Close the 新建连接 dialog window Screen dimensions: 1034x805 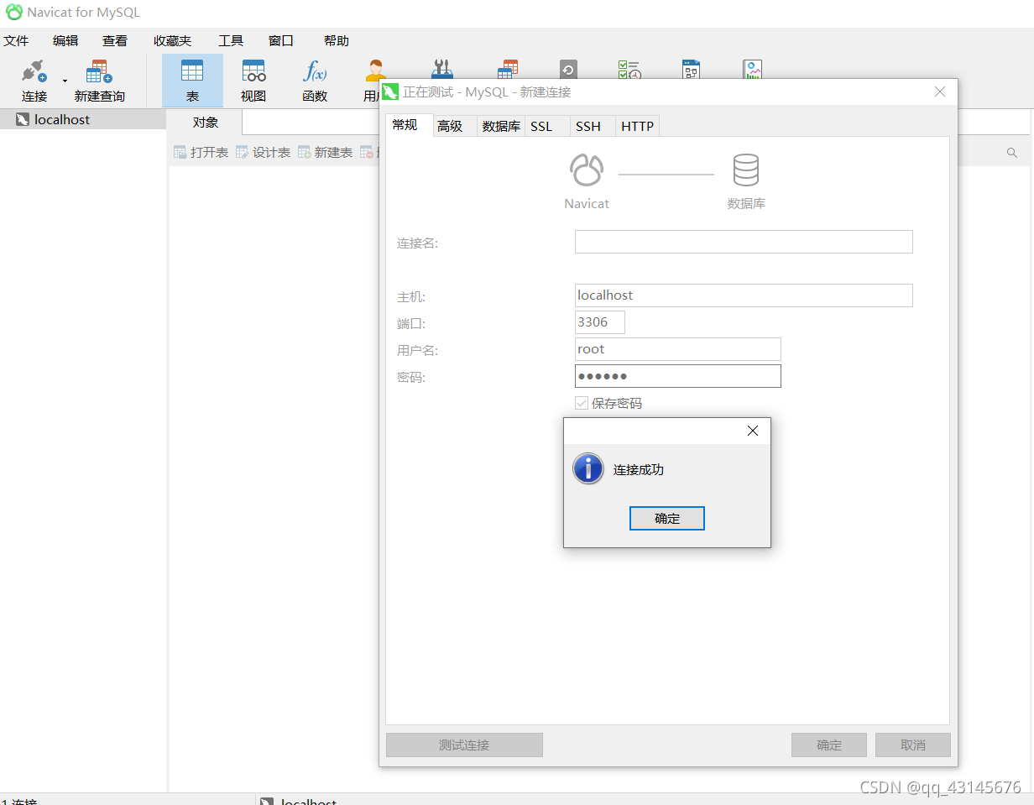pos(940,91)
